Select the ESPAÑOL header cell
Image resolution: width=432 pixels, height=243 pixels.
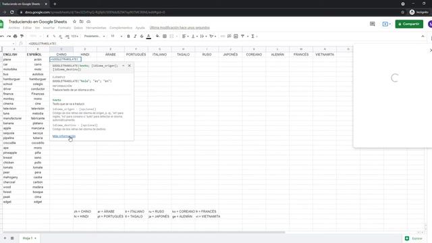38,55
